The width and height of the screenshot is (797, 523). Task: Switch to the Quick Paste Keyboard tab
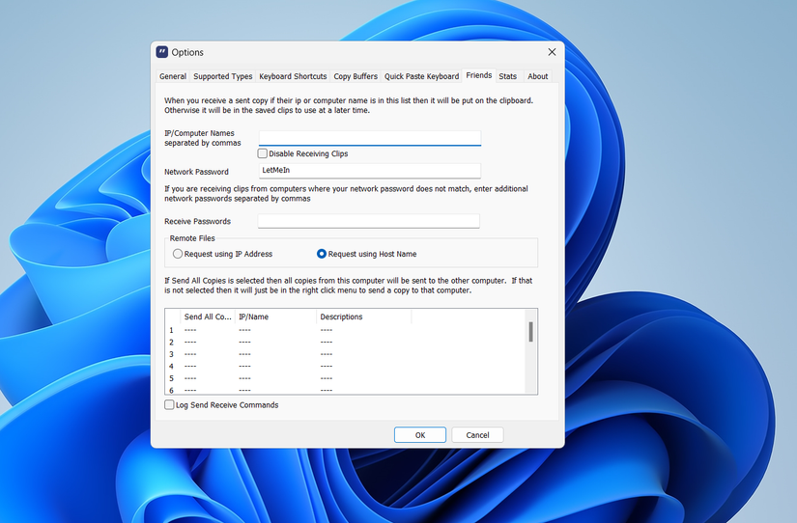421,76
